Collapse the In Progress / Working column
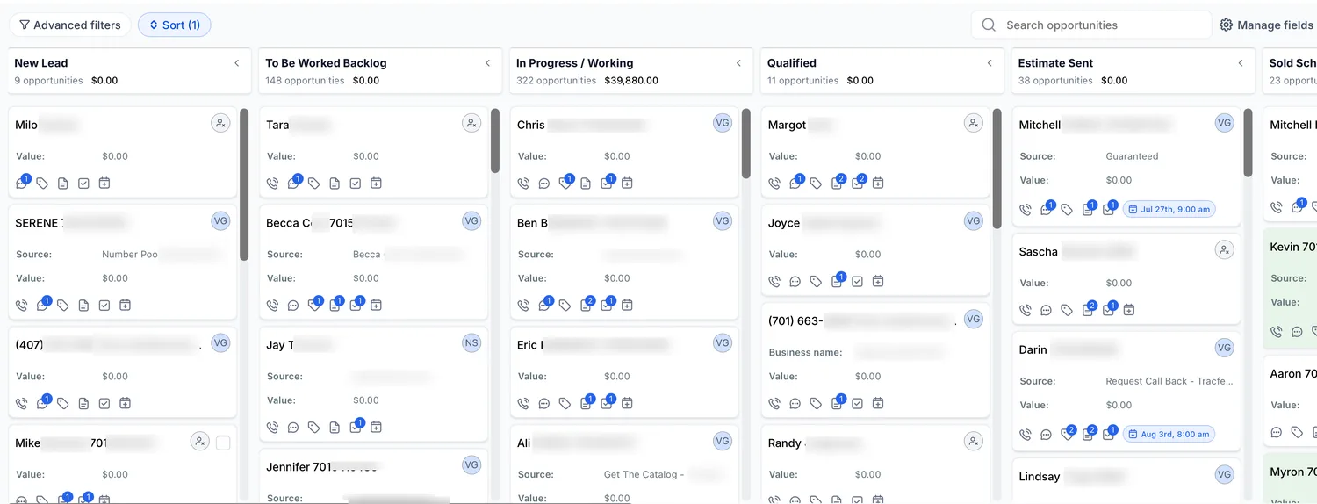Image resolution: width=1317 pixels, height=504 pixels. pyautogui.click(x=739, y=63)
